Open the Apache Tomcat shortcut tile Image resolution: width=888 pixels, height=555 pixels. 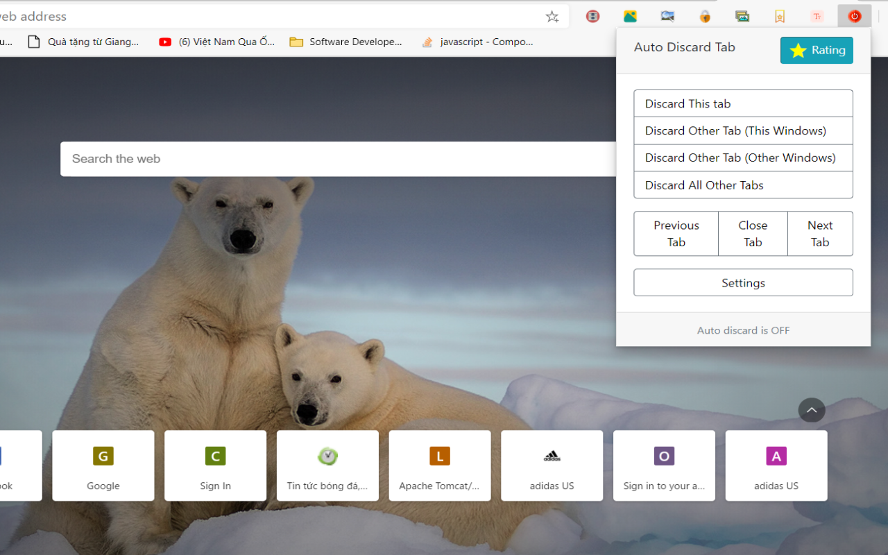(439, 466)
